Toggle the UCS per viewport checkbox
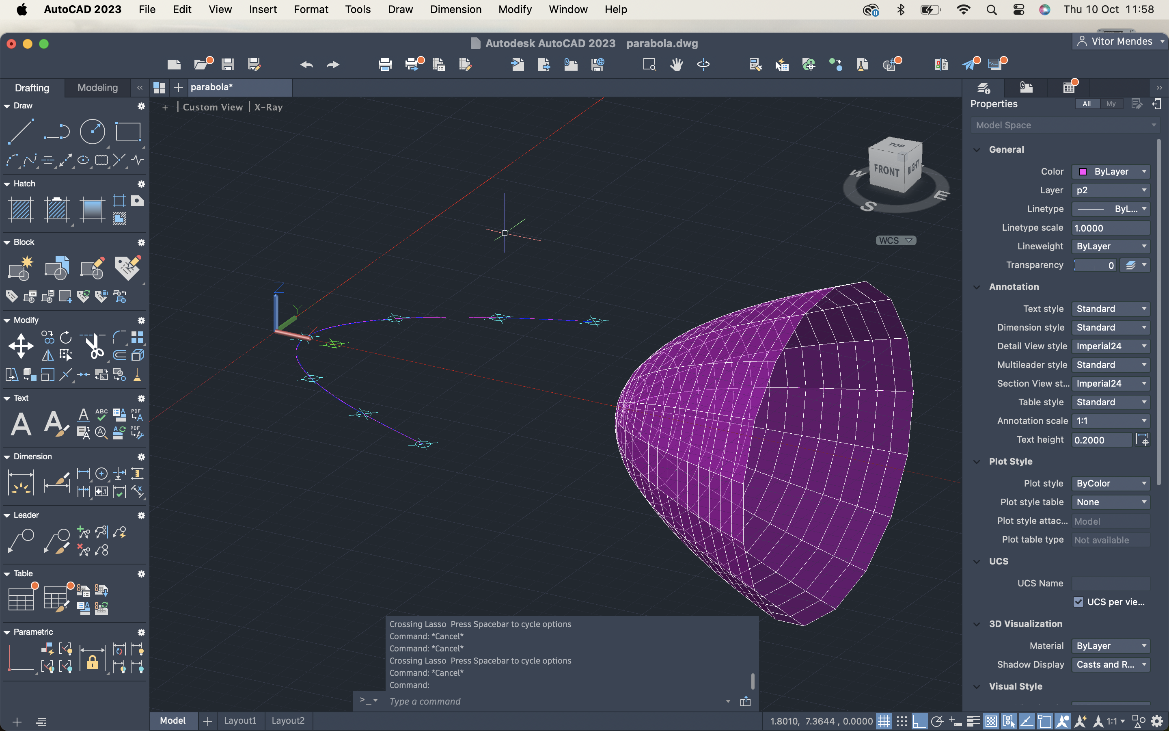Screen dimensions: 1169x731 click(x=1078, y=602)
